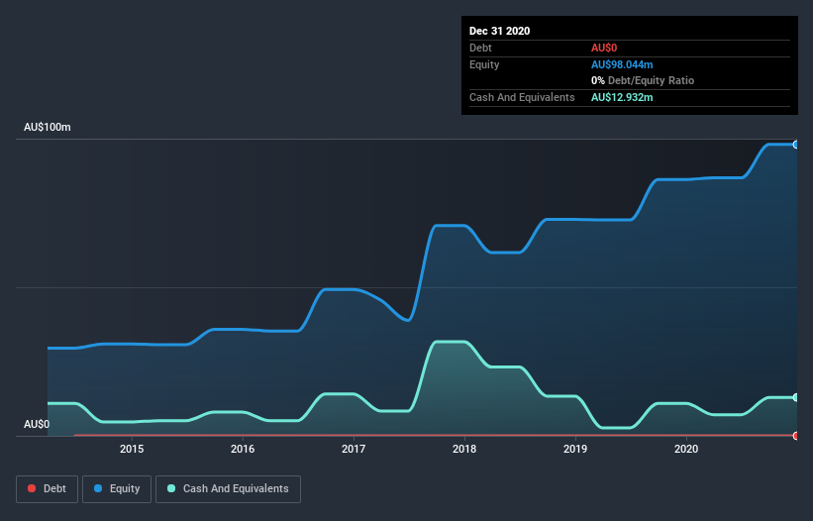The height and width of the screenshot is (521, 813).
Task: Click the 2020 x-axis label
Action: click(686, 449)
